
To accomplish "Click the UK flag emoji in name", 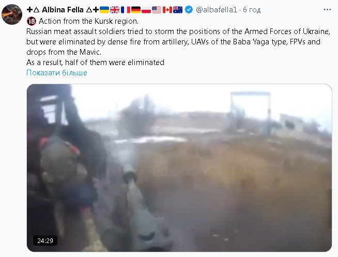I will click(115, 10).
